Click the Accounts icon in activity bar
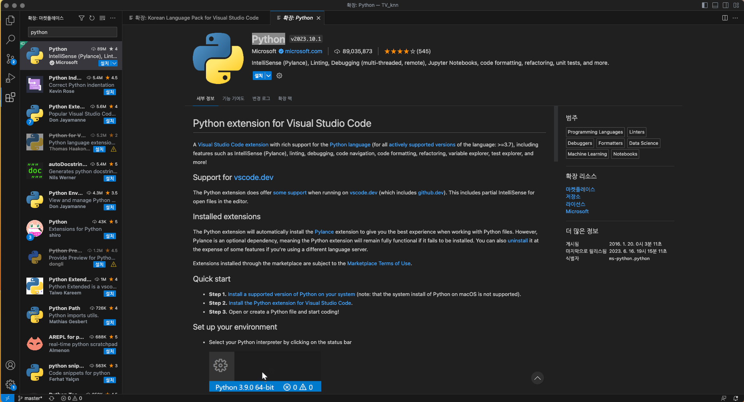This screenshot has width=744, height=402. [10, 365]
